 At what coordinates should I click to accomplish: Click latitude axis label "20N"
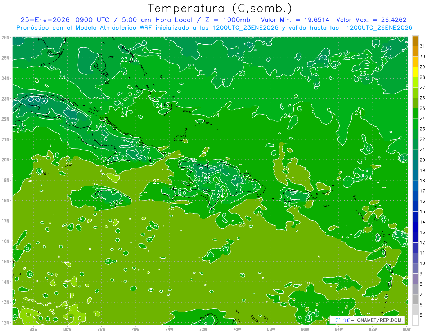5,160
